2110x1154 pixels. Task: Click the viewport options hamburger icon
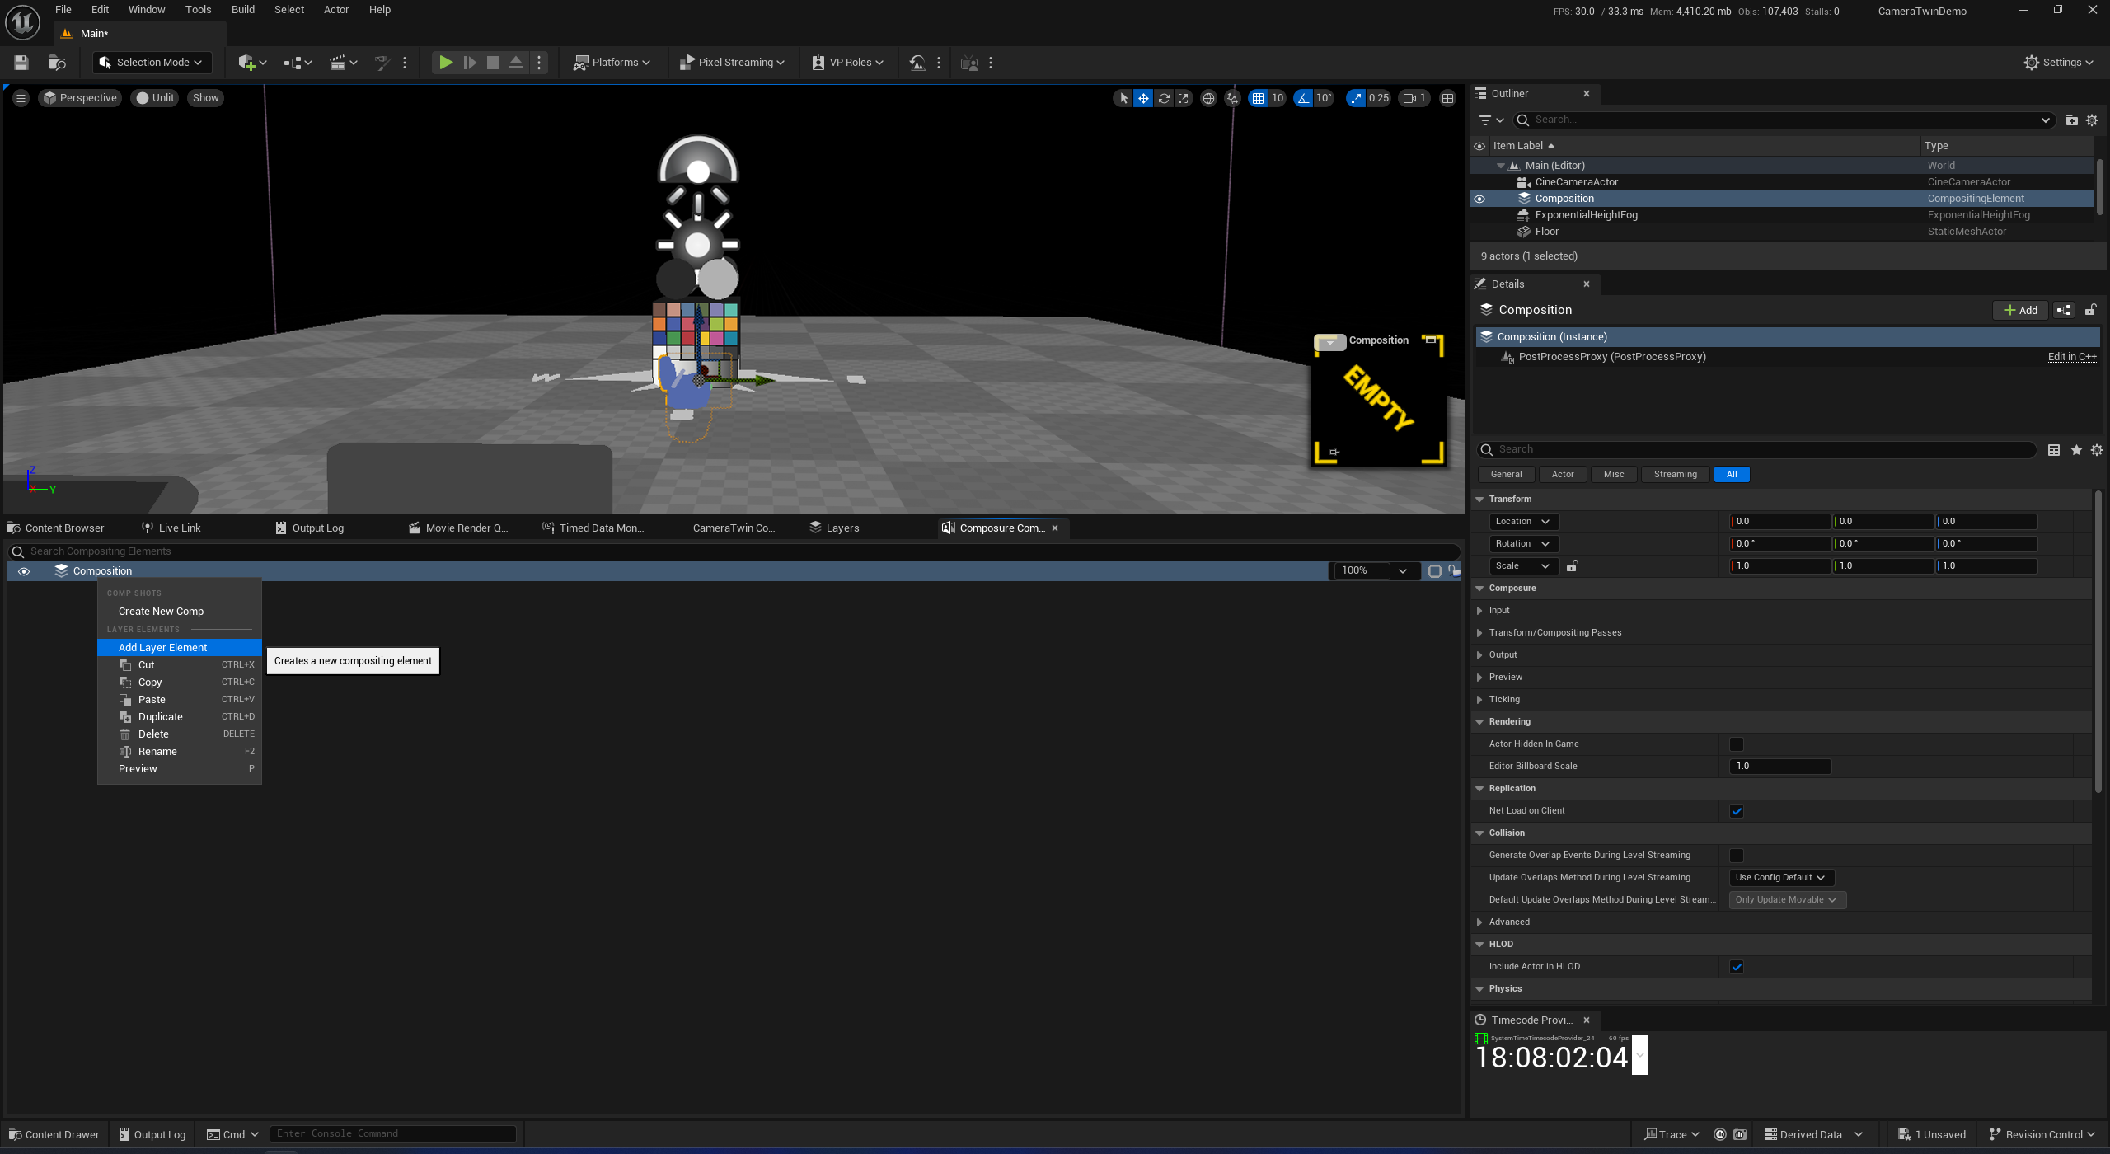(21, 98)
